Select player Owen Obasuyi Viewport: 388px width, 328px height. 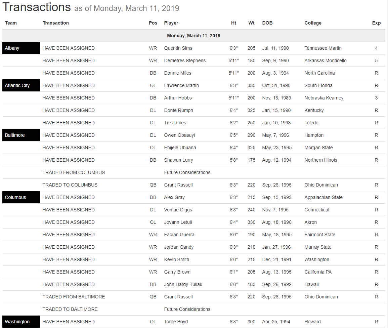179,135
